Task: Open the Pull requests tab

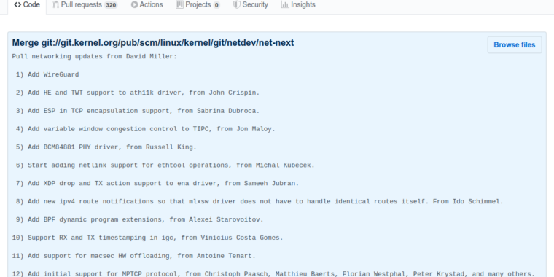Action: (85, 5)
